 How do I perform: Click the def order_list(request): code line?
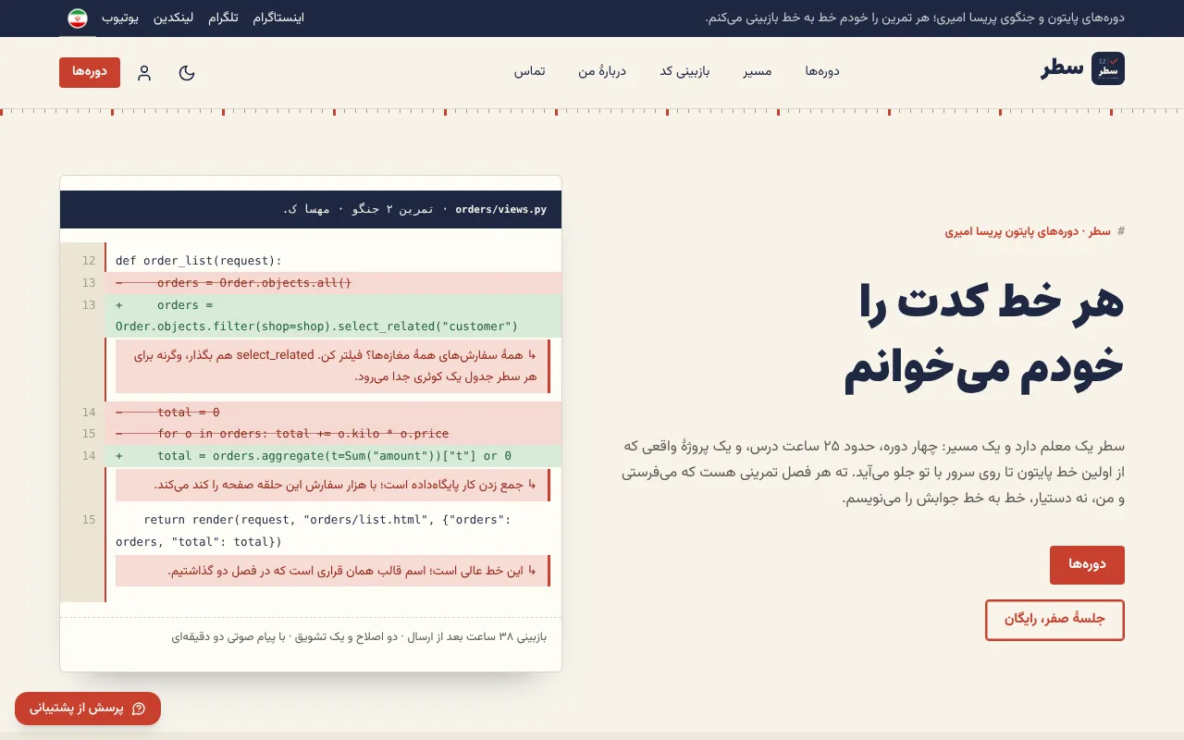click(x=199, y=261)
